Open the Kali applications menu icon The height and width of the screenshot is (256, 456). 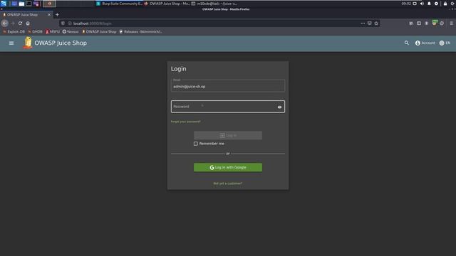[4, 4]
